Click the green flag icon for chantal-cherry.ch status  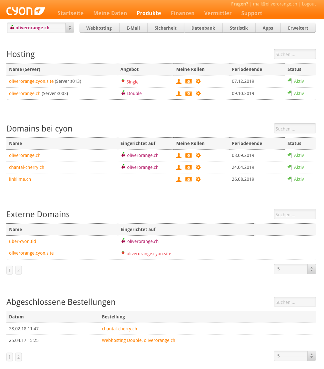(290, 167)
